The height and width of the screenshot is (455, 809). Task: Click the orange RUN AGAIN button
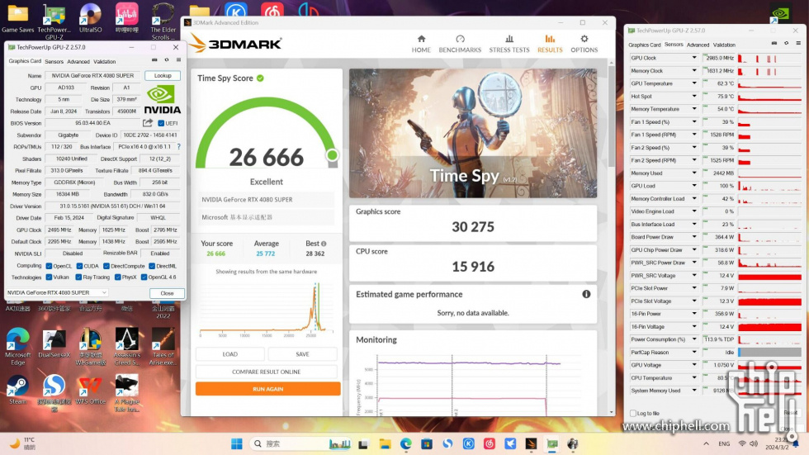click(267, 389)
